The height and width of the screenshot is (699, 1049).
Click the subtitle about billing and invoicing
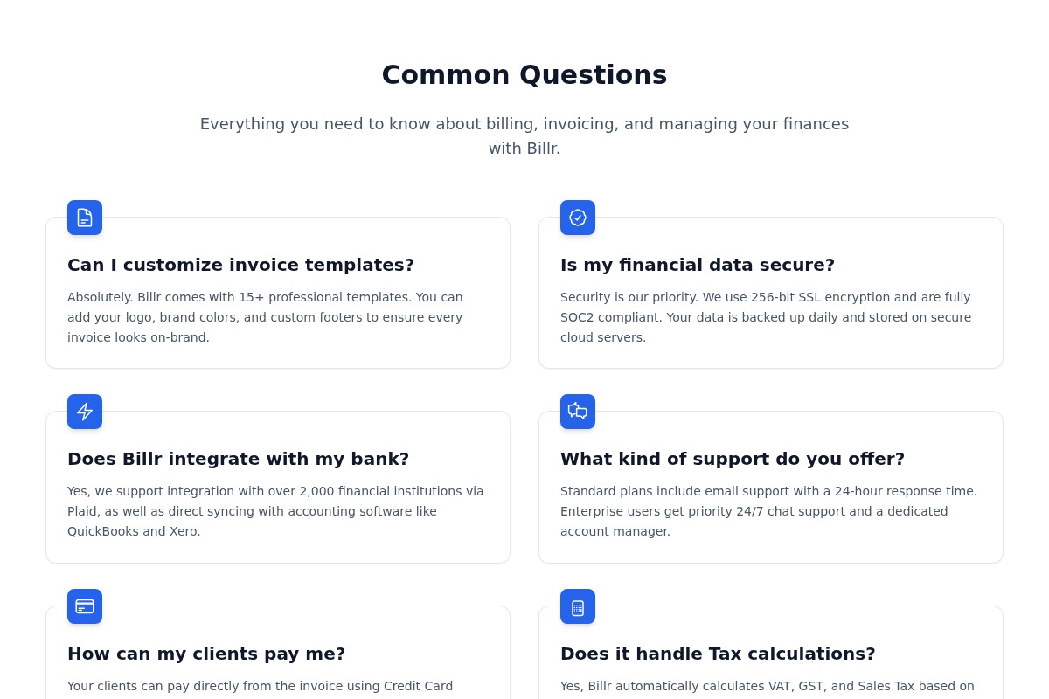524,135
